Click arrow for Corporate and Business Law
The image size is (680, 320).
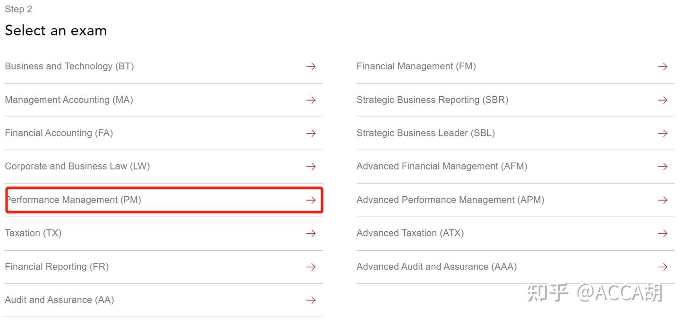[x=311, y=167]
